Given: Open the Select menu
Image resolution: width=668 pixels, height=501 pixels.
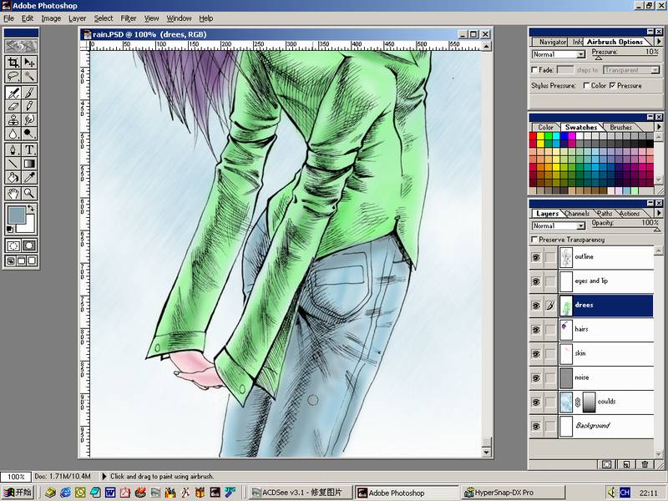Looking at the screenshot, I should click(104, 18).
